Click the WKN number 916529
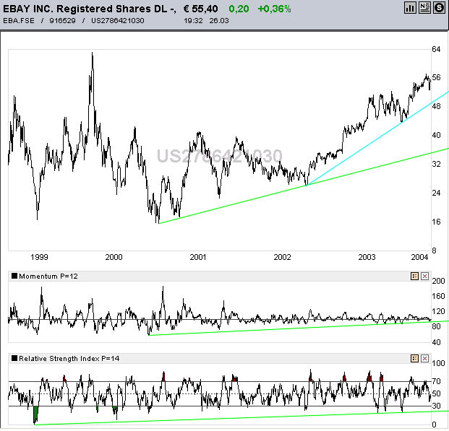The image size is (449, 431). [x=62, y=21]
